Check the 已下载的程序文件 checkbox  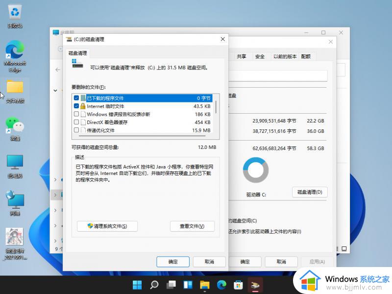point(76,98)
